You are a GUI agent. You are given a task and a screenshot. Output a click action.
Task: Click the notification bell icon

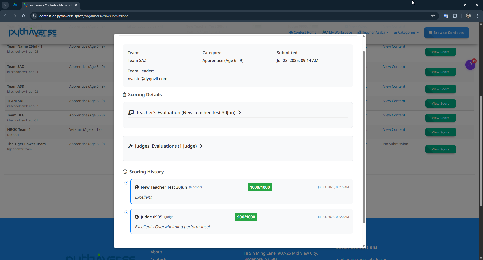pyautogui.click(x=470, y=65)
